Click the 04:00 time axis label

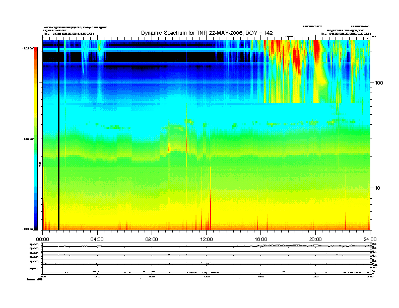click(97, 240)
